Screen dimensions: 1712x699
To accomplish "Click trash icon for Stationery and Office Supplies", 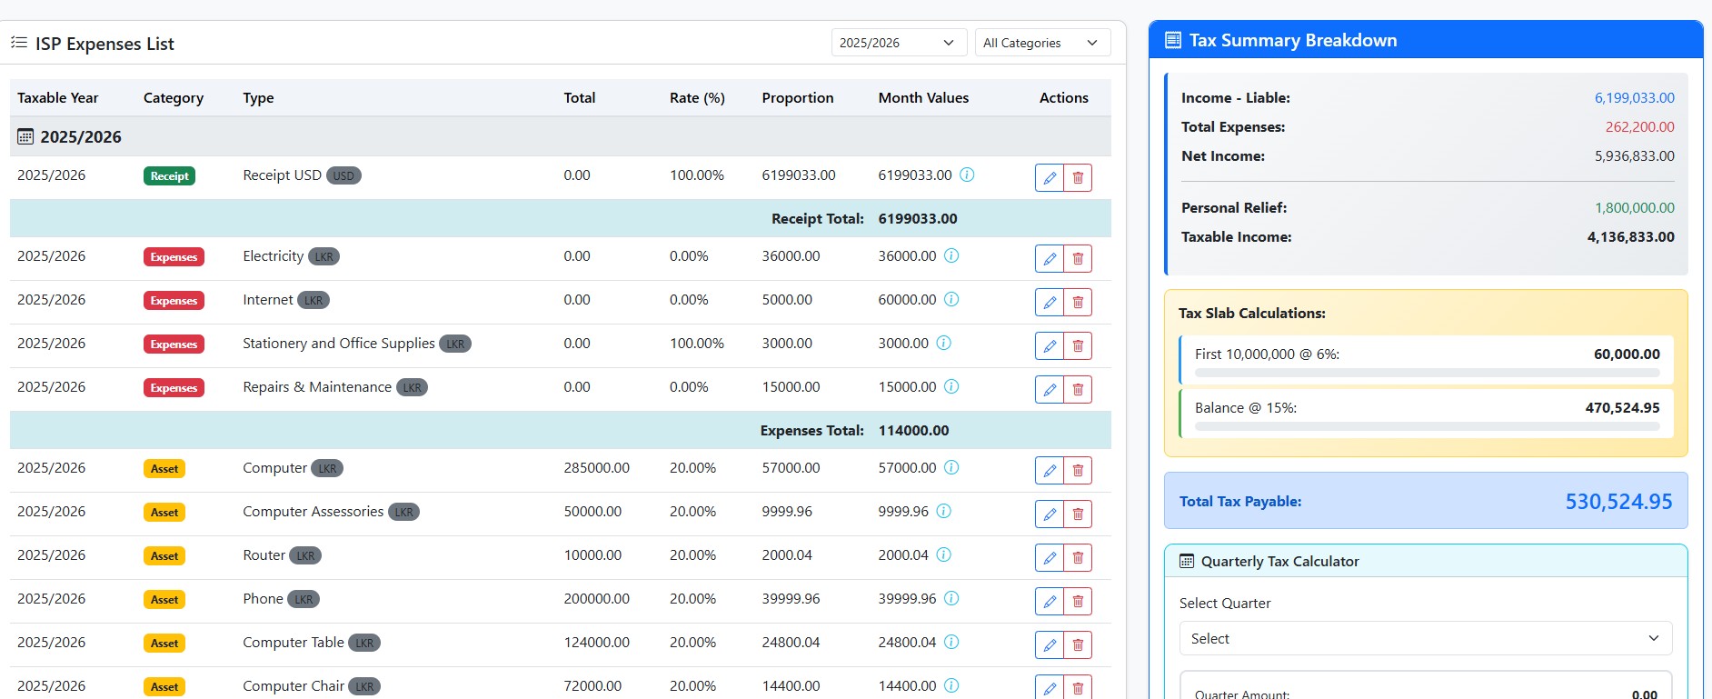I will (x=1078, y=346).
